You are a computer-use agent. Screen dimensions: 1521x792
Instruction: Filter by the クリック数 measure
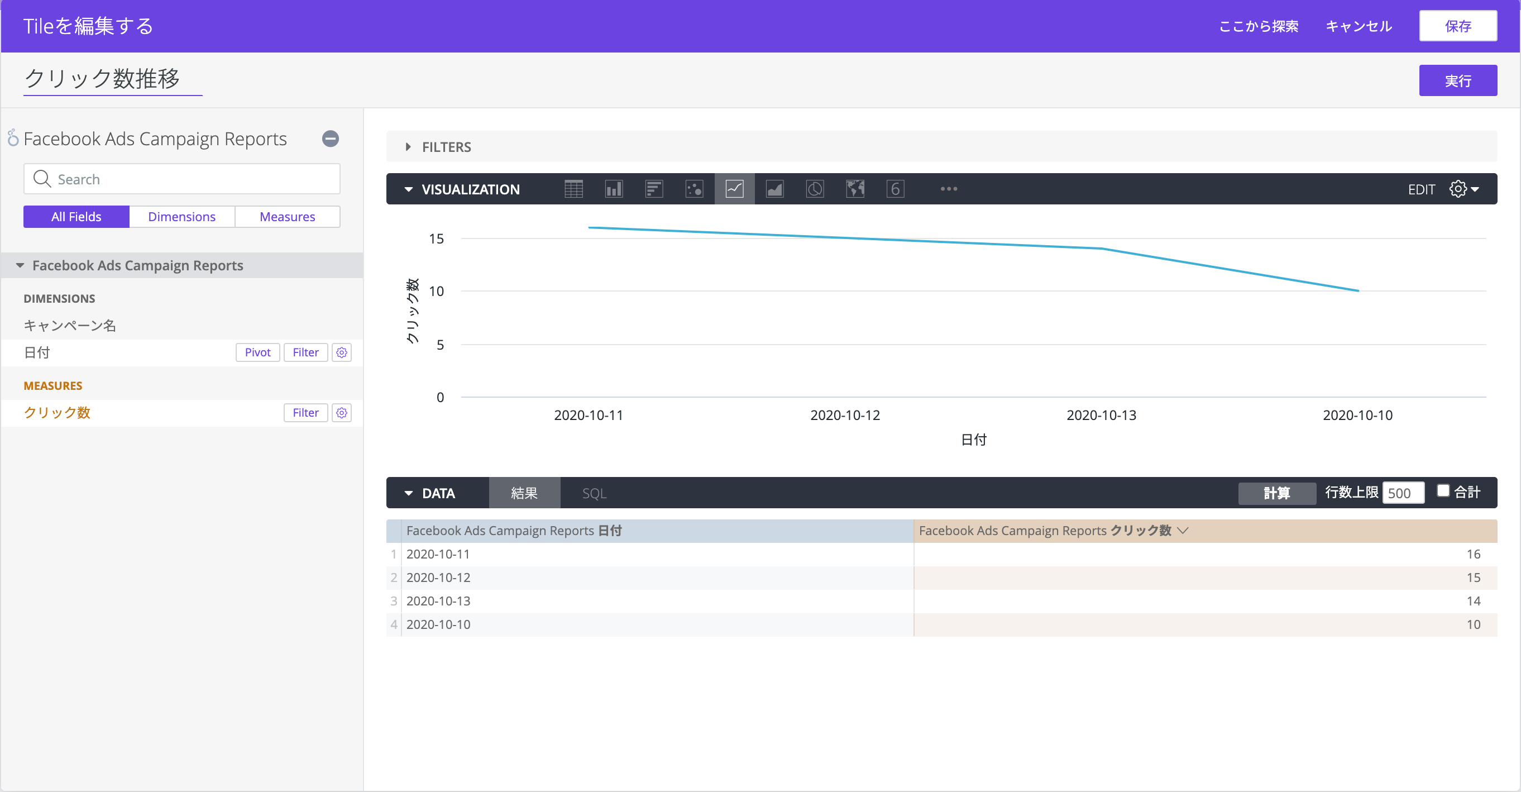point(305,413)
